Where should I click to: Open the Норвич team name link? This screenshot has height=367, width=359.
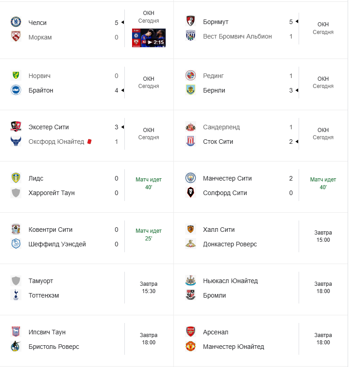39,76
